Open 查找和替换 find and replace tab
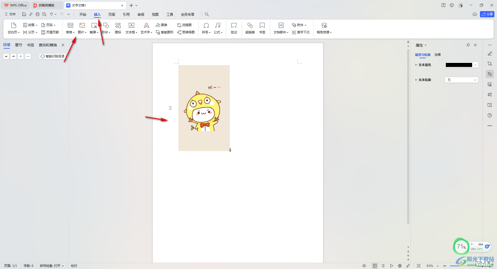497x269 pixels. 48,45
